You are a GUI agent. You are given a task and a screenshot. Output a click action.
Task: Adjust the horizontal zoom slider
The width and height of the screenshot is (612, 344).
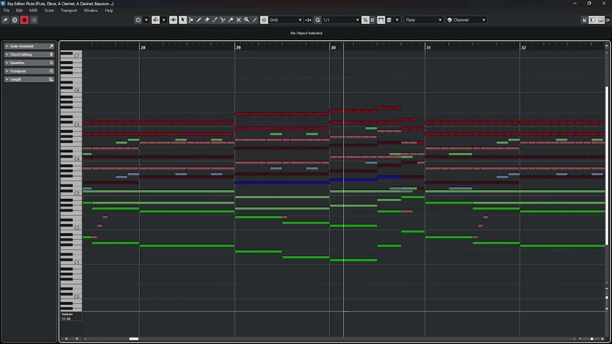pyautogui.click(x=591, y=339)
